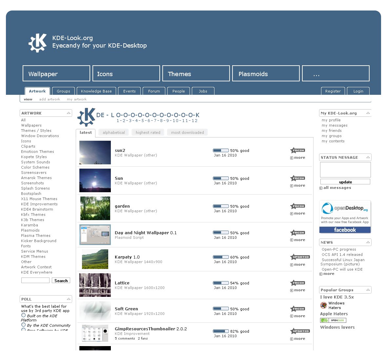Collapse the NEWS panel
385x351 pixels.
pos(368,242)
